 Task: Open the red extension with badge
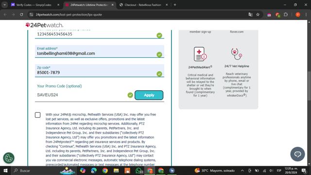click(277, 15)
